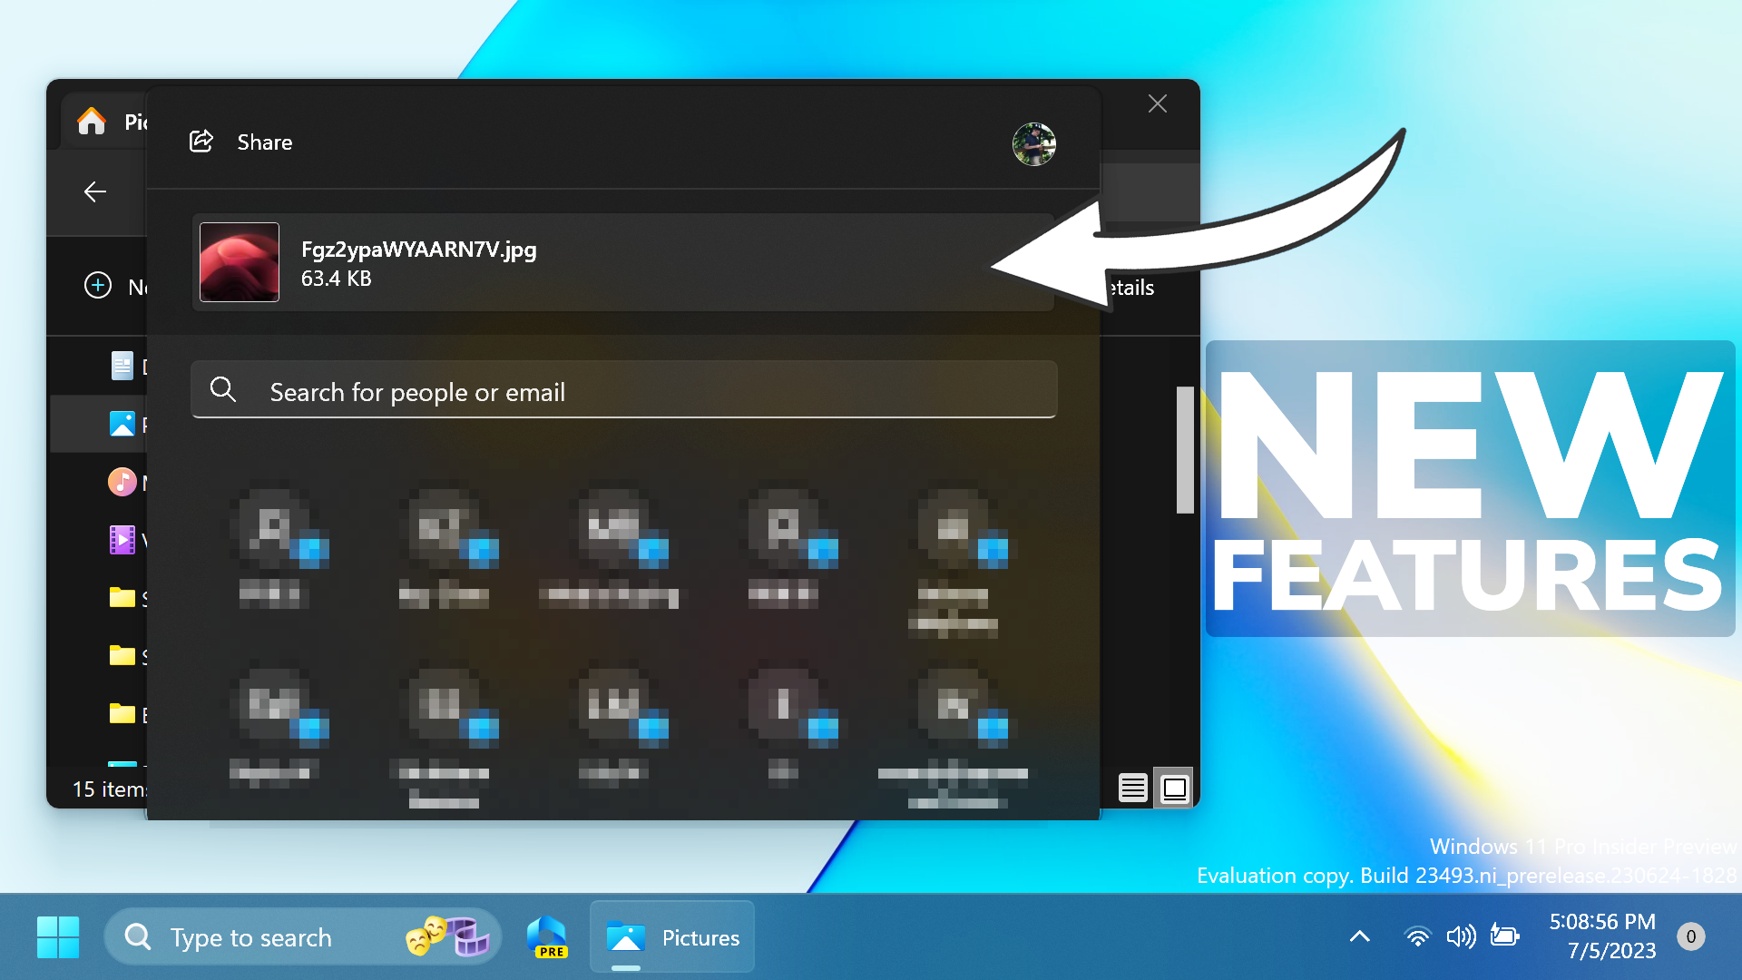The height and width of the screenshot is (980, 1742).
Task: Open the account menu via the profile avatar
Action: tap(1034, 143)
